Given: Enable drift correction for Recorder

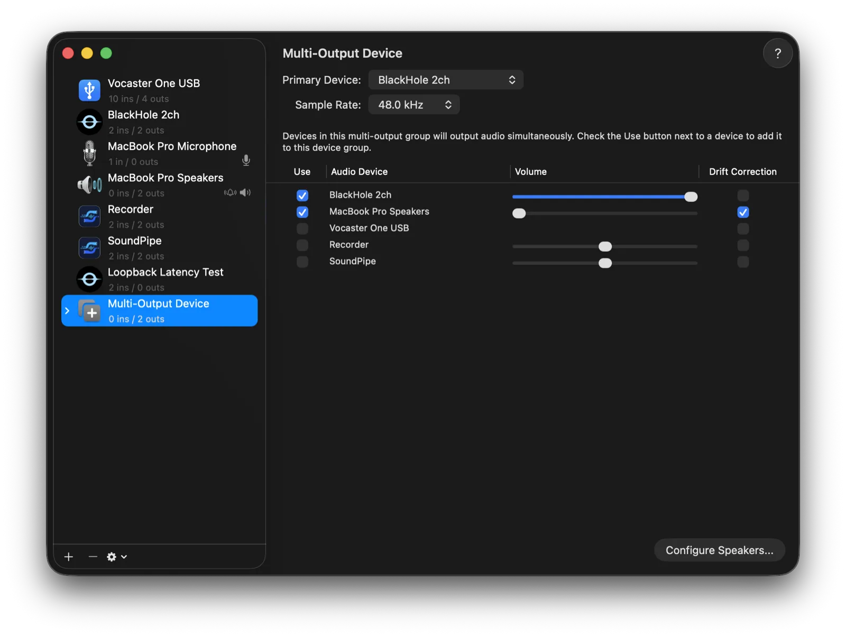Looking at the screenshot, I should 743,245.
